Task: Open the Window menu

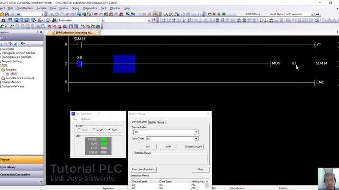Action: pyautogui.click(x=115, y=8)
